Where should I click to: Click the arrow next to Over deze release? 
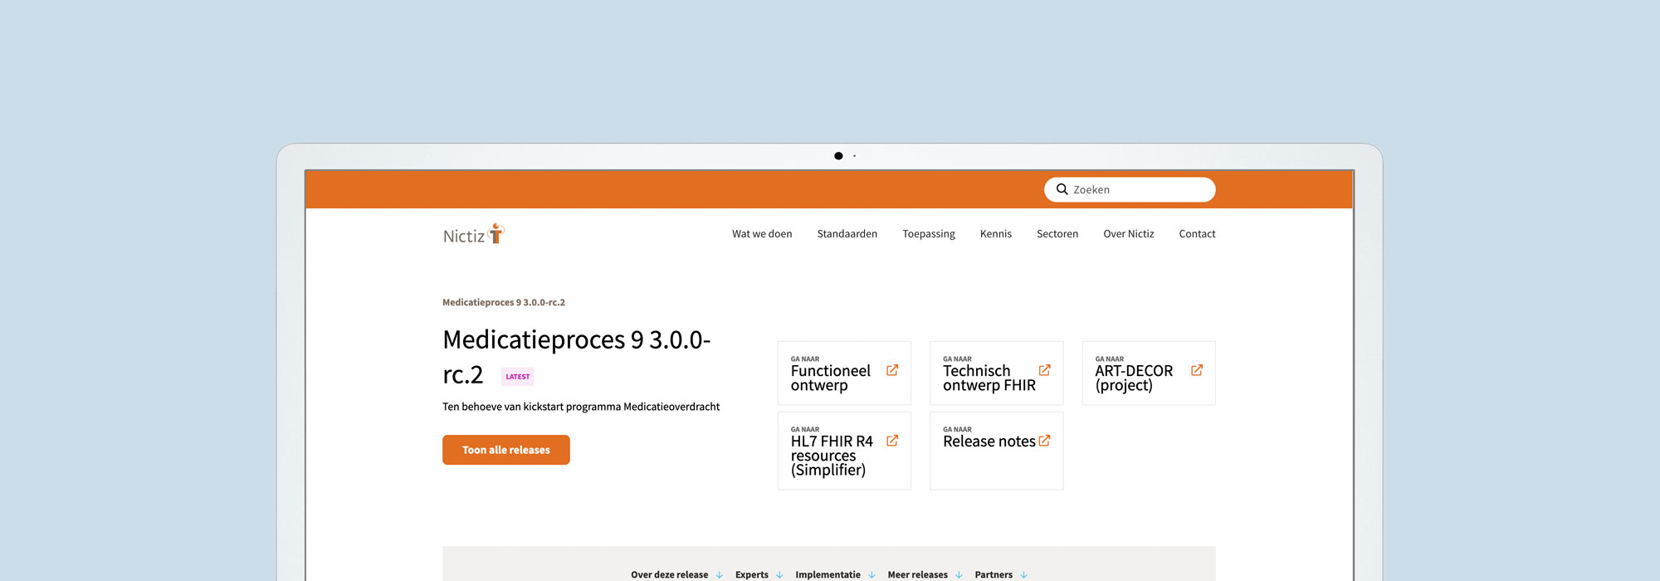click(720, 574)
